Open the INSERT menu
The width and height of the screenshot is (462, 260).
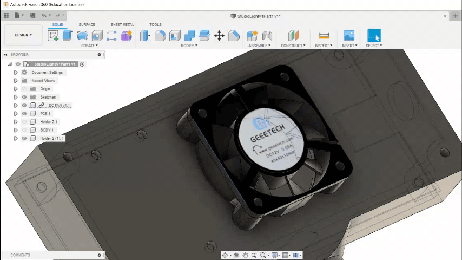click(349, 45)
